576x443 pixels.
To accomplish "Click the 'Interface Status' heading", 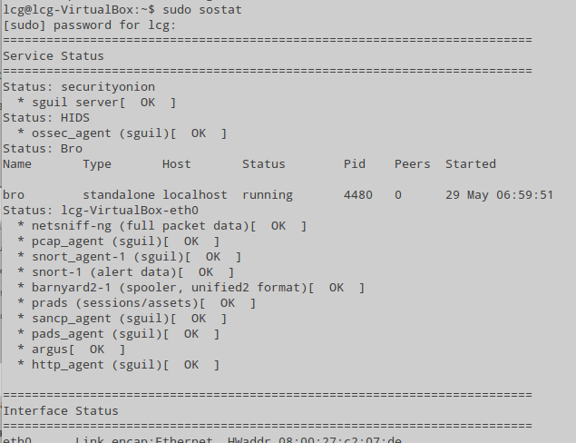I will point(61,410).
